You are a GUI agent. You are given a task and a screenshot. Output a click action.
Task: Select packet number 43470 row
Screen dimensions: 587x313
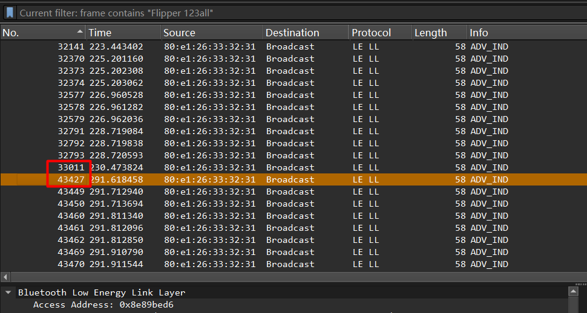point(71,264)
